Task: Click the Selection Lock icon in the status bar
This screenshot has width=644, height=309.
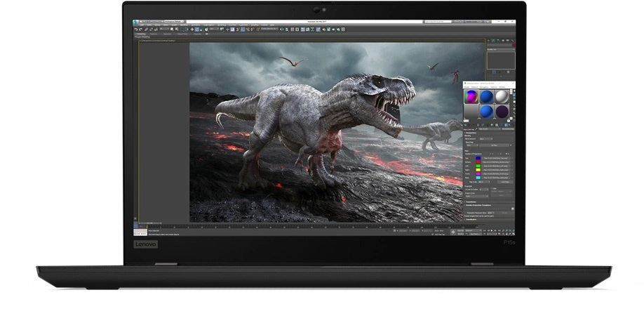Action: [394, 230]
